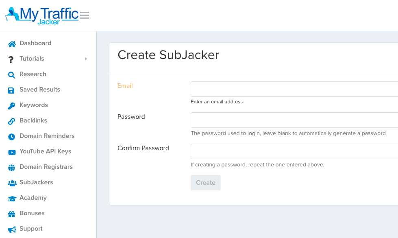Click the Create button
The image size is (398, 238).
click(x=206, y=183)
